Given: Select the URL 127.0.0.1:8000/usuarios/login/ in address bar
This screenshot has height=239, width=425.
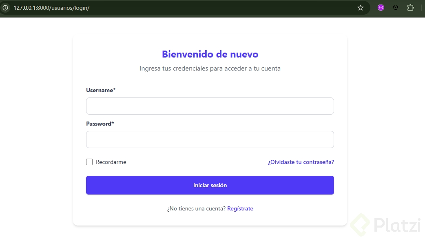Looking at the screenshot, I should (51, 8).
